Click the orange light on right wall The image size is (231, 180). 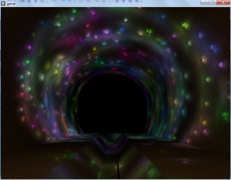coord(204,60)
